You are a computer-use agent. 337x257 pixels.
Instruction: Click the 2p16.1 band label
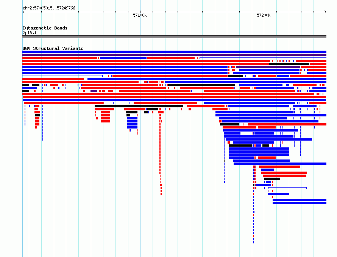click(x=30, y=33)
